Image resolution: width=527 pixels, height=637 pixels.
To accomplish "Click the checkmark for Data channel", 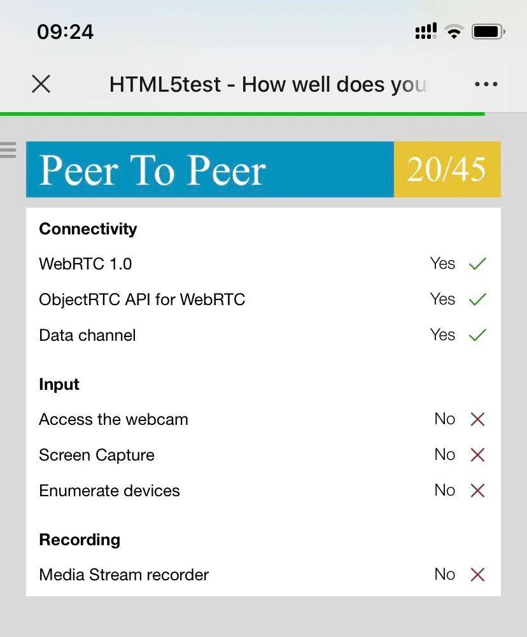I will coord(477,335).
